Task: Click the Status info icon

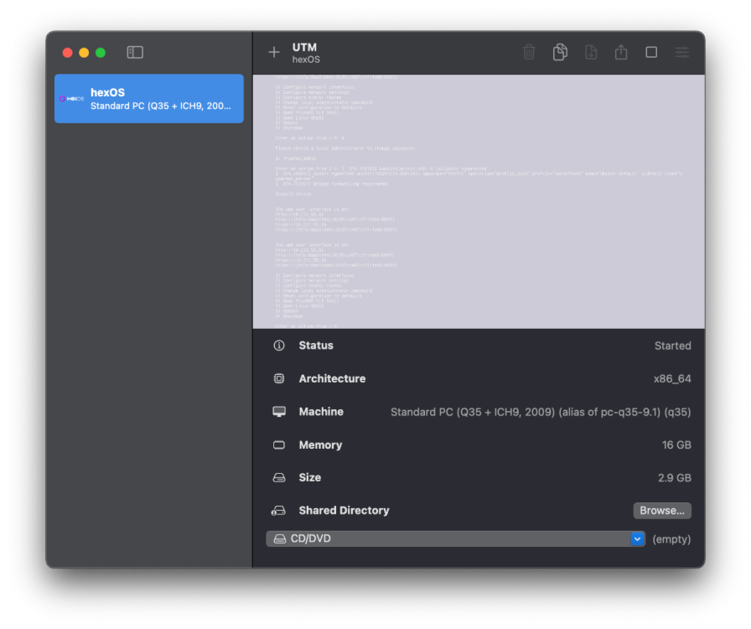Action: coord(279,346)
